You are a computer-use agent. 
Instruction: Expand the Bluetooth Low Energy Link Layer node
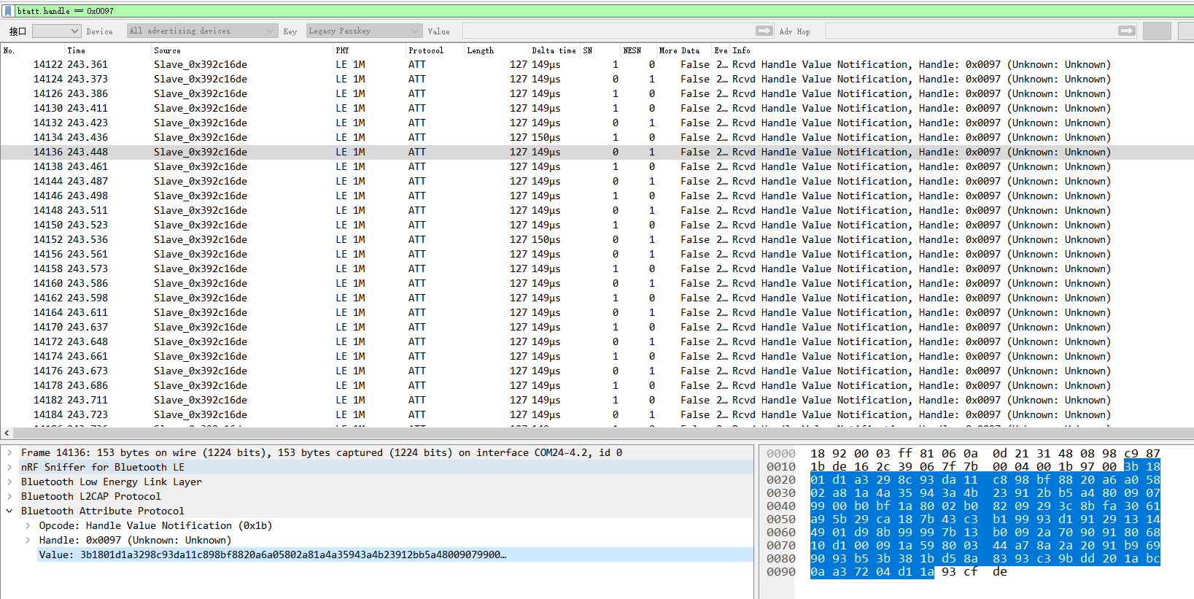[9, 482]
